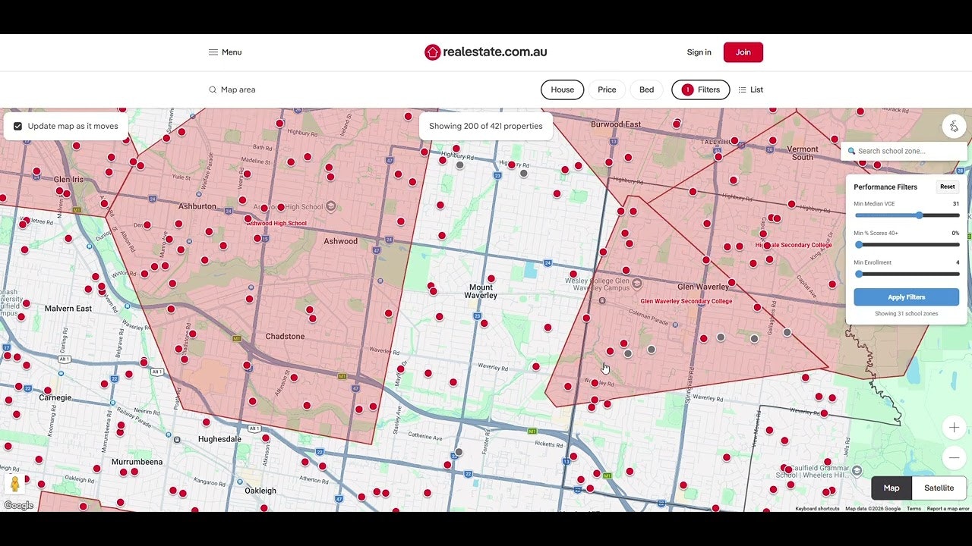Open the search icon in Map area field
The image size is (972, 546).
[x=213, y=89]
